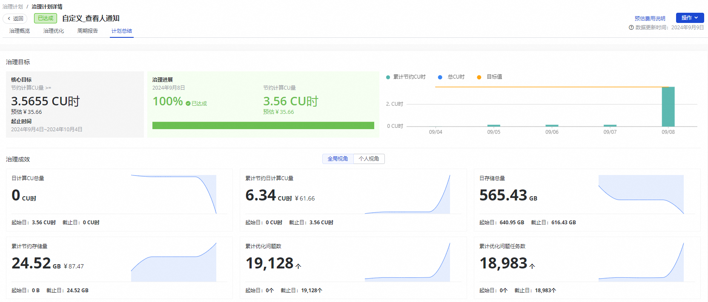
Task: Click the 24.52 GB saved storage value
Action: pos(36,263)
